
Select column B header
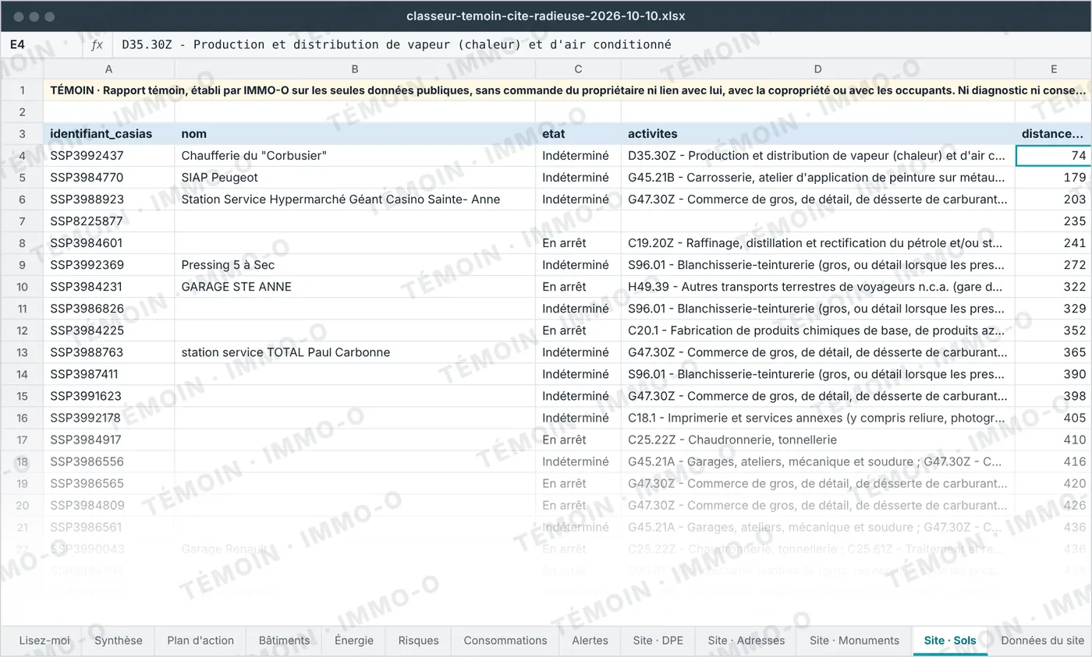(x=355, y=69)
